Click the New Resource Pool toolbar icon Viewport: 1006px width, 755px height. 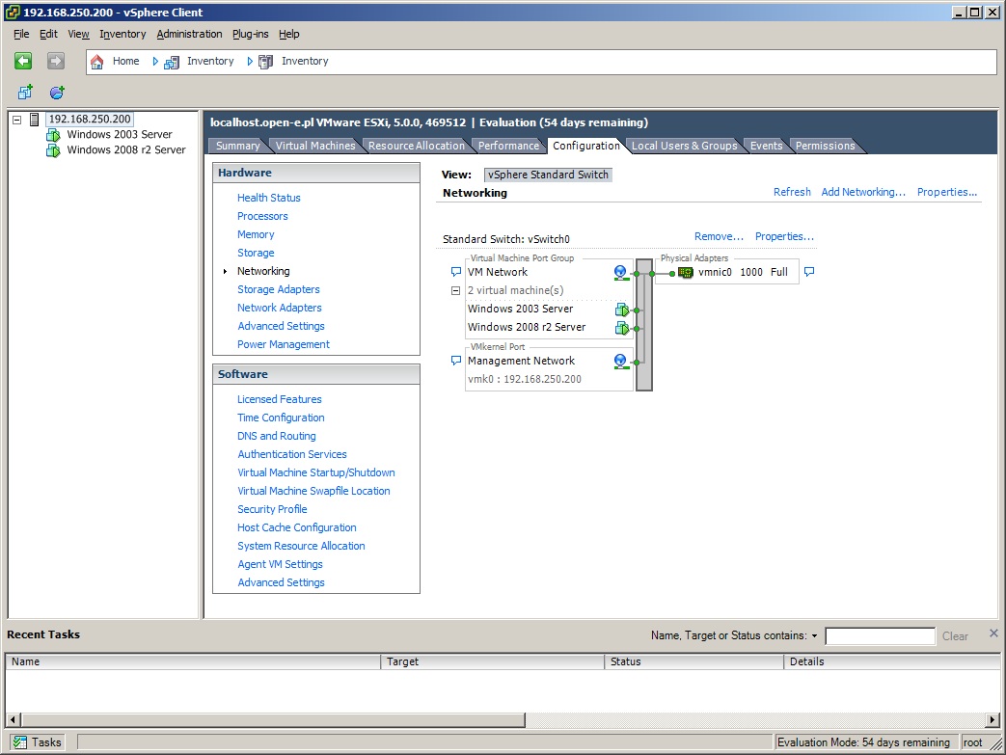pos(57,93)
